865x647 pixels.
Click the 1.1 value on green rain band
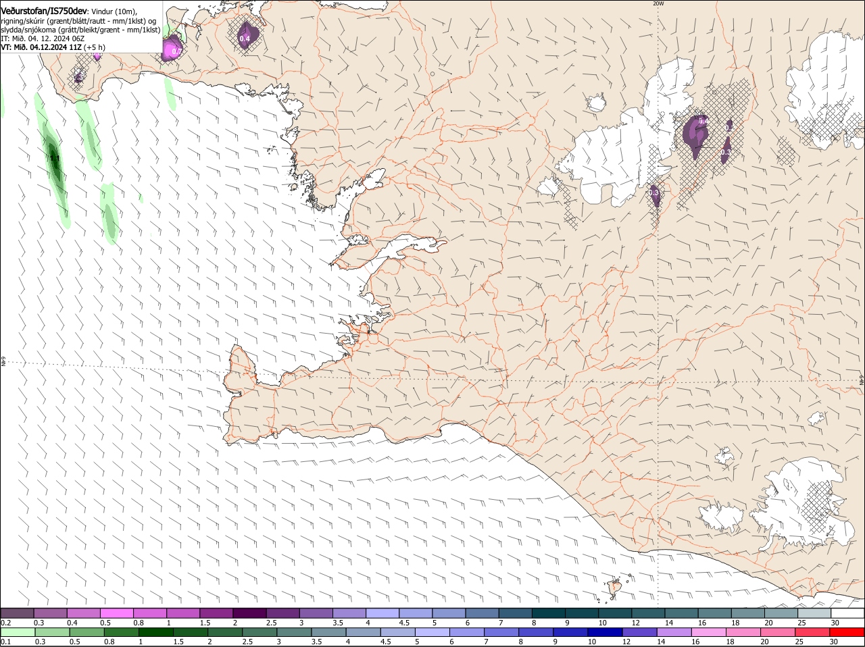pyautogui.click(x=55, y=158)
